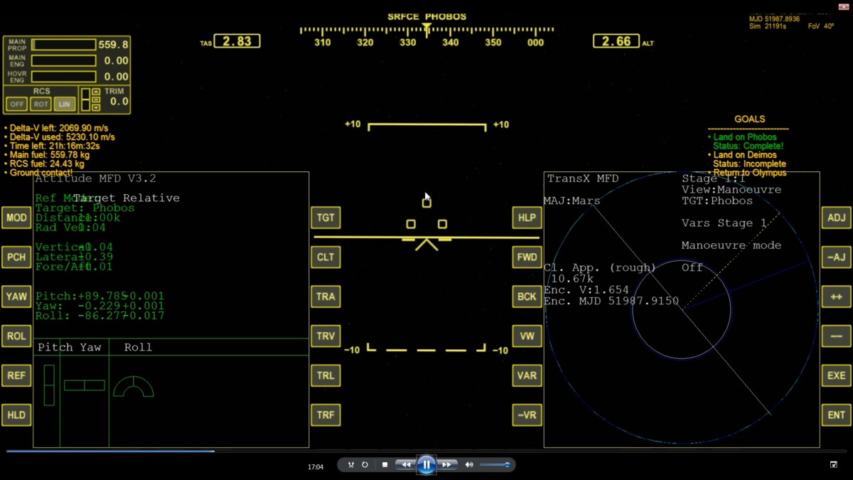This screenshot has width=853, height=480.
Task: Click the main propellant level bar
Action: (x=63, y=45)
